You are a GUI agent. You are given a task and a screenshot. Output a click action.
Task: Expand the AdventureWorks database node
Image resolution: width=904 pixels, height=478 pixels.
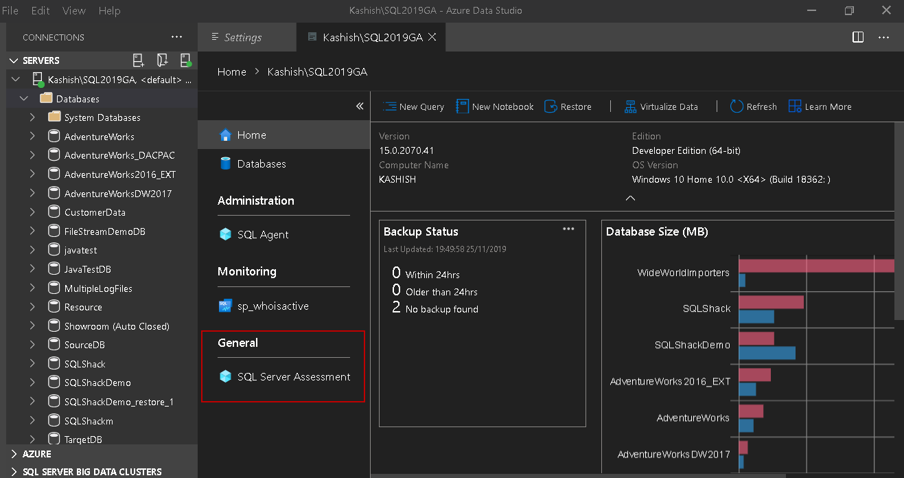pos(32,137)
